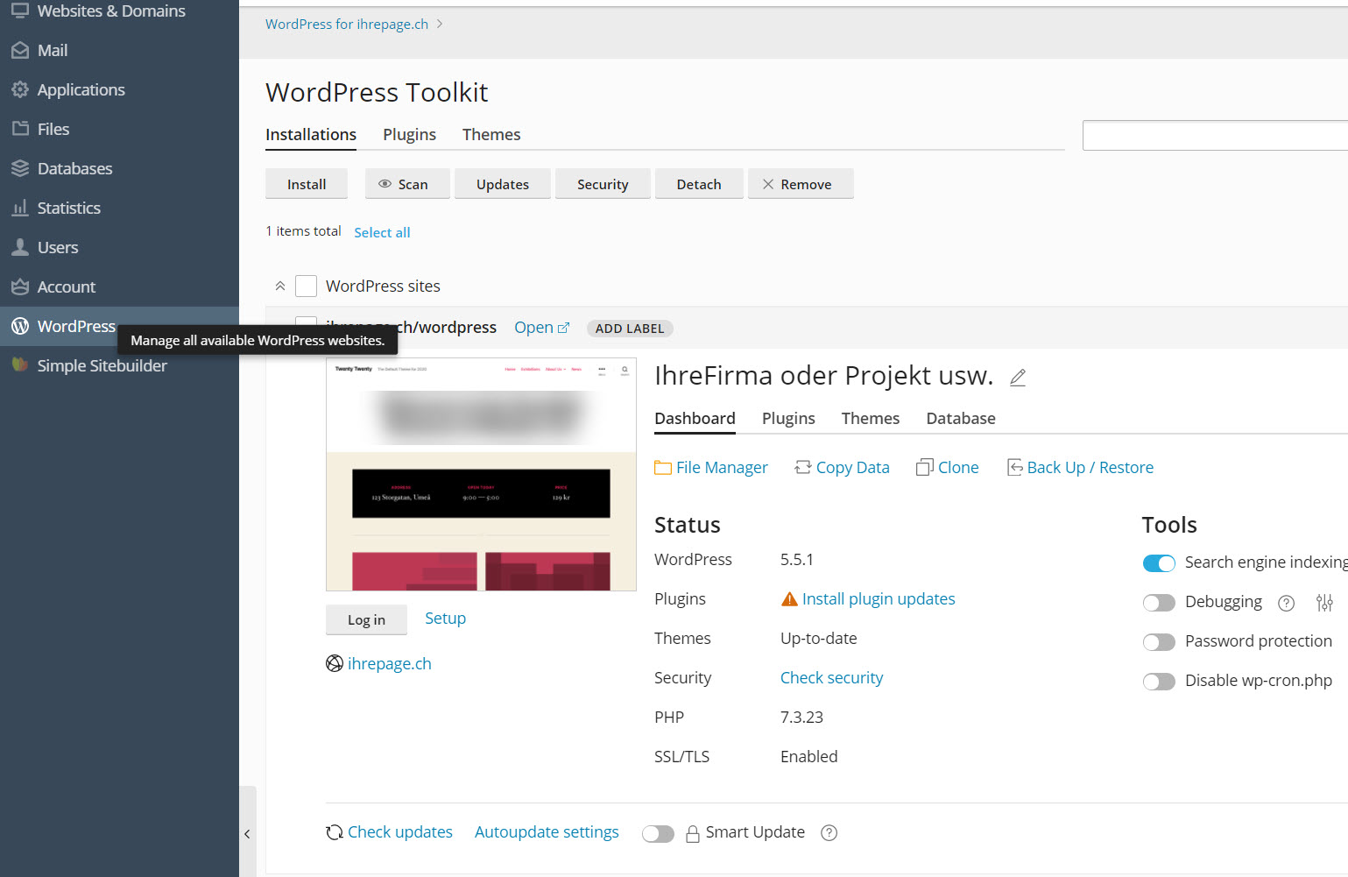Click Install plugin updates link
Viewport: 1348px width, 877px height.
[x=878, y=599]
